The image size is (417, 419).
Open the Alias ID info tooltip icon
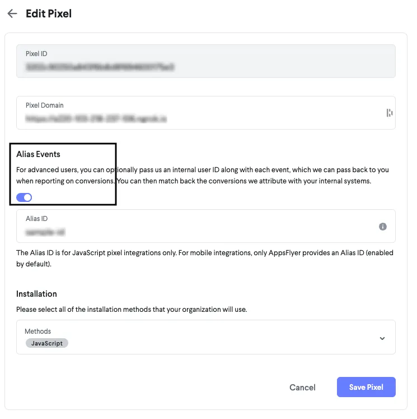coord(383,227)
